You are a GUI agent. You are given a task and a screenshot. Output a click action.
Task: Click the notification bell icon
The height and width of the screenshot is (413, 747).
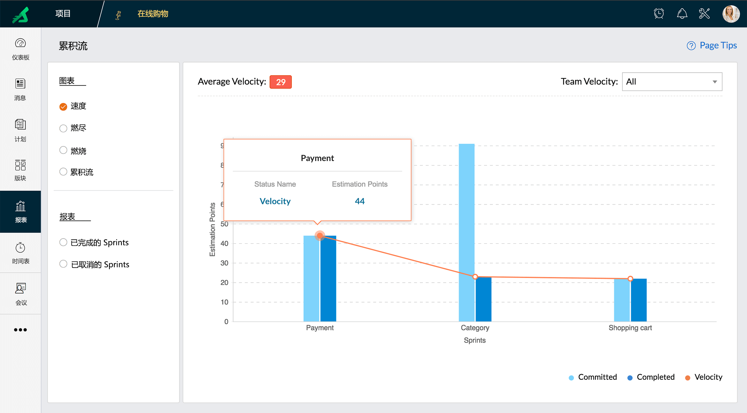[x=682, y=14]
